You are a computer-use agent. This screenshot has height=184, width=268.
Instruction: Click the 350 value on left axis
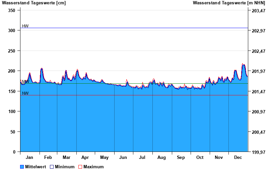(x=12, y=10)
